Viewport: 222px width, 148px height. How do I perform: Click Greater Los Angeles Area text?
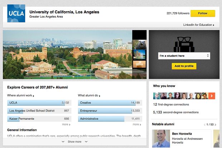pos(46,16)
